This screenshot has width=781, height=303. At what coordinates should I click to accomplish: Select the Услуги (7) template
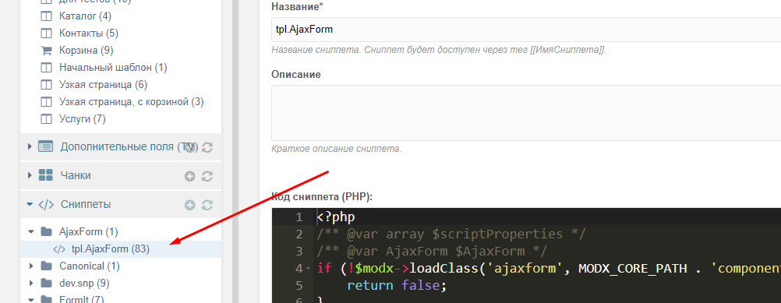click(x=82, y=119)
